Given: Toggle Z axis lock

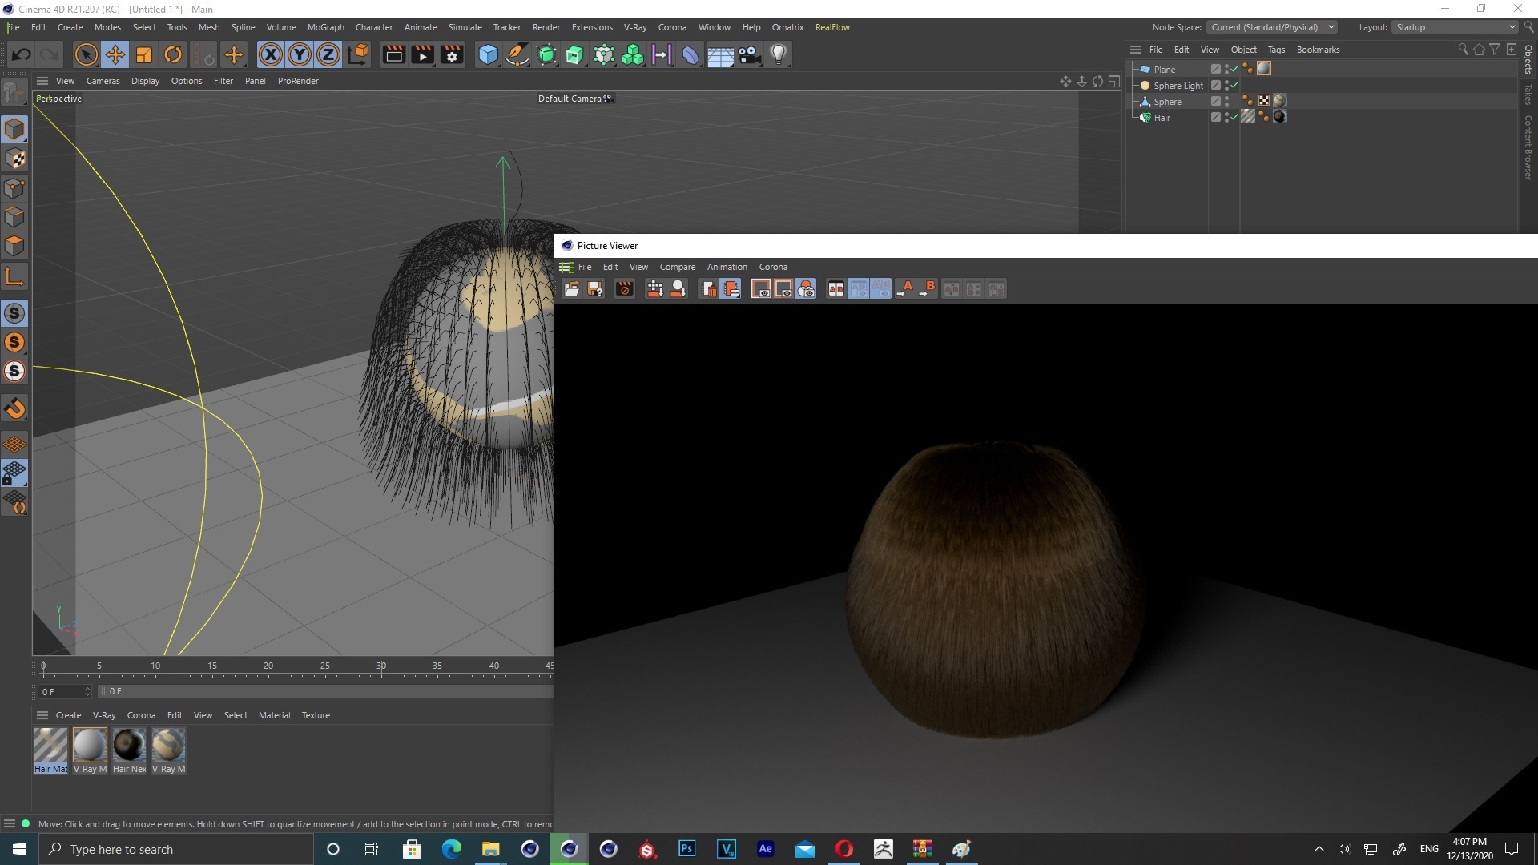Looking at the screenshot, I should click(328, 54).
